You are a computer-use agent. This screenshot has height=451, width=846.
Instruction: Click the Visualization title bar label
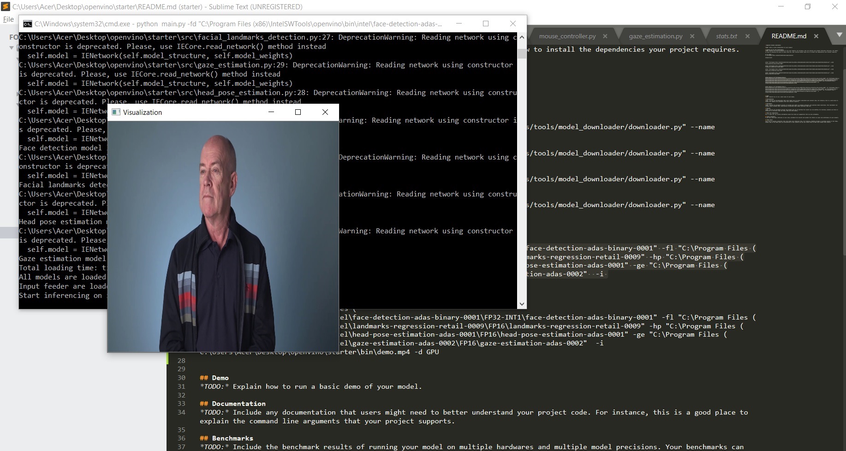(x=142, y=112)
